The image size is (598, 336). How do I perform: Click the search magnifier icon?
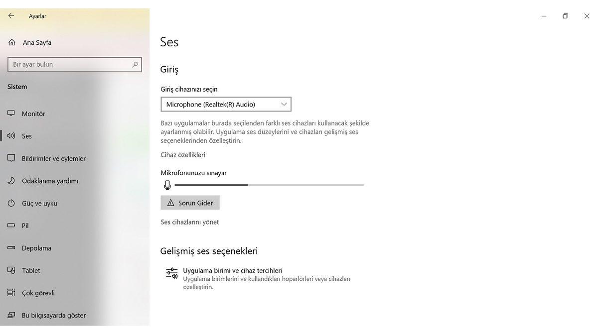coord(135,64)
